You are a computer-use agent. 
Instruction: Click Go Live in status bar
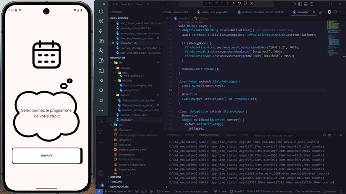coord(220,191)
